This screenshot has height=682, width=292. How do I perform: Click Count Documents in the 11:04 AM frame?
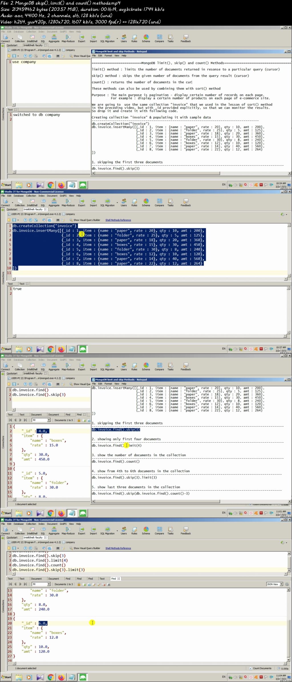point(260,668)
